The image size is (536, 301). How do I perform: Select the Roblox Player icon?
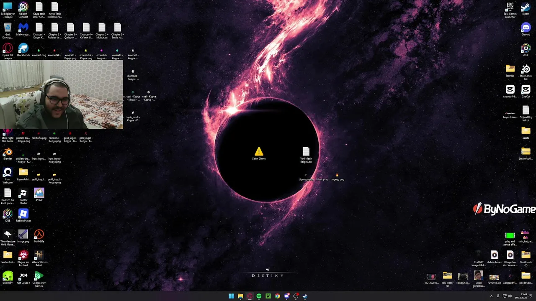(23, 216)
